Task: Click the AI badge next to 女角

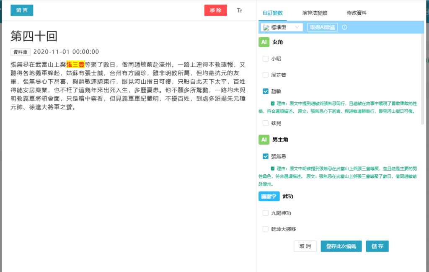Action: [x=264, y=42]
